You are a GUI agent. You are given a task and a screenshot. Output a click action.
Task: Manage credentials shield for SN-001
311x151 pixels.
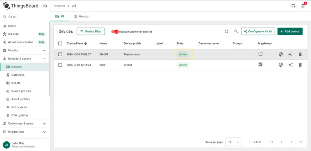pos(281,54)
